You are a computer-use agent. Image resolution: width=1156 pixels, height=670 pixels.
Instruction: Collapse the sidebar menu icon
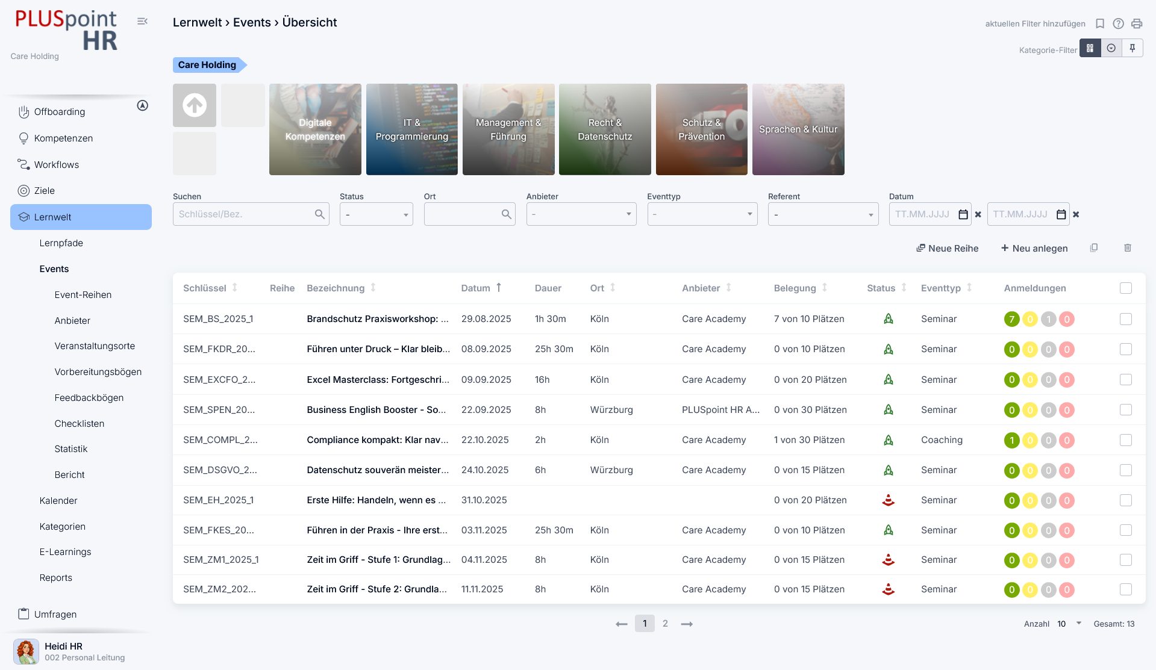[x=142, y=21]
